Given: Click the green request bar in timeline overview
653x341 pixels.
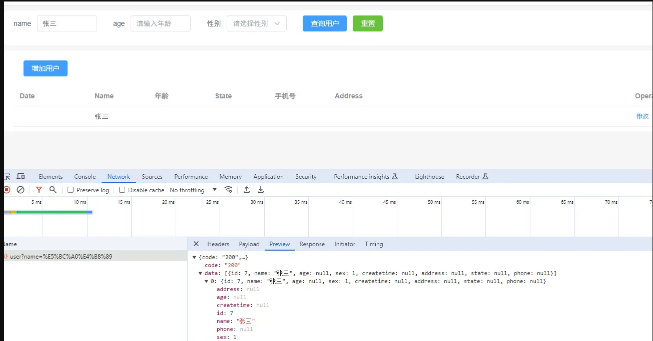Looking at the screenshot, I should tap(52, 212).
